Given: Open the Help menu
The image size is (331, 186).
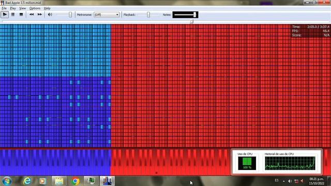Looking at the screenshot, I should 47,8.
